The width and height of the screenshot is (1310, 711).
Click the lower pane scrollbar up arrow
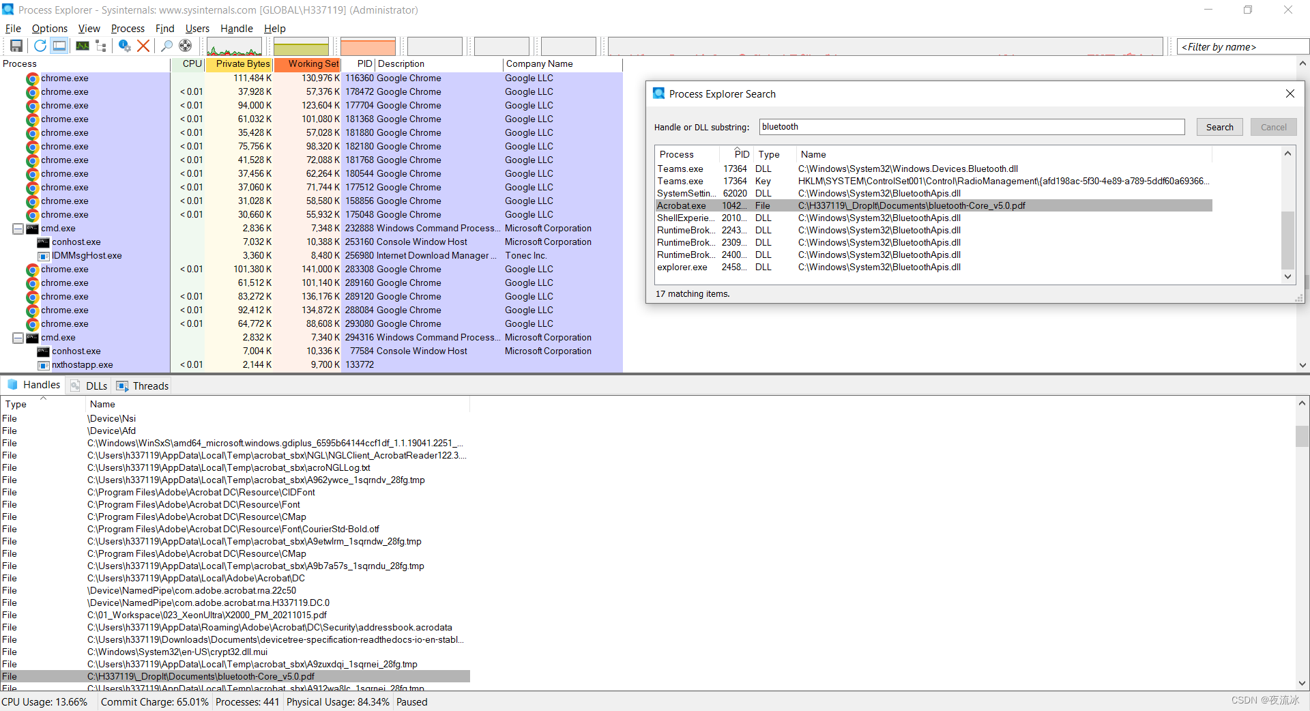[1302, 403]
